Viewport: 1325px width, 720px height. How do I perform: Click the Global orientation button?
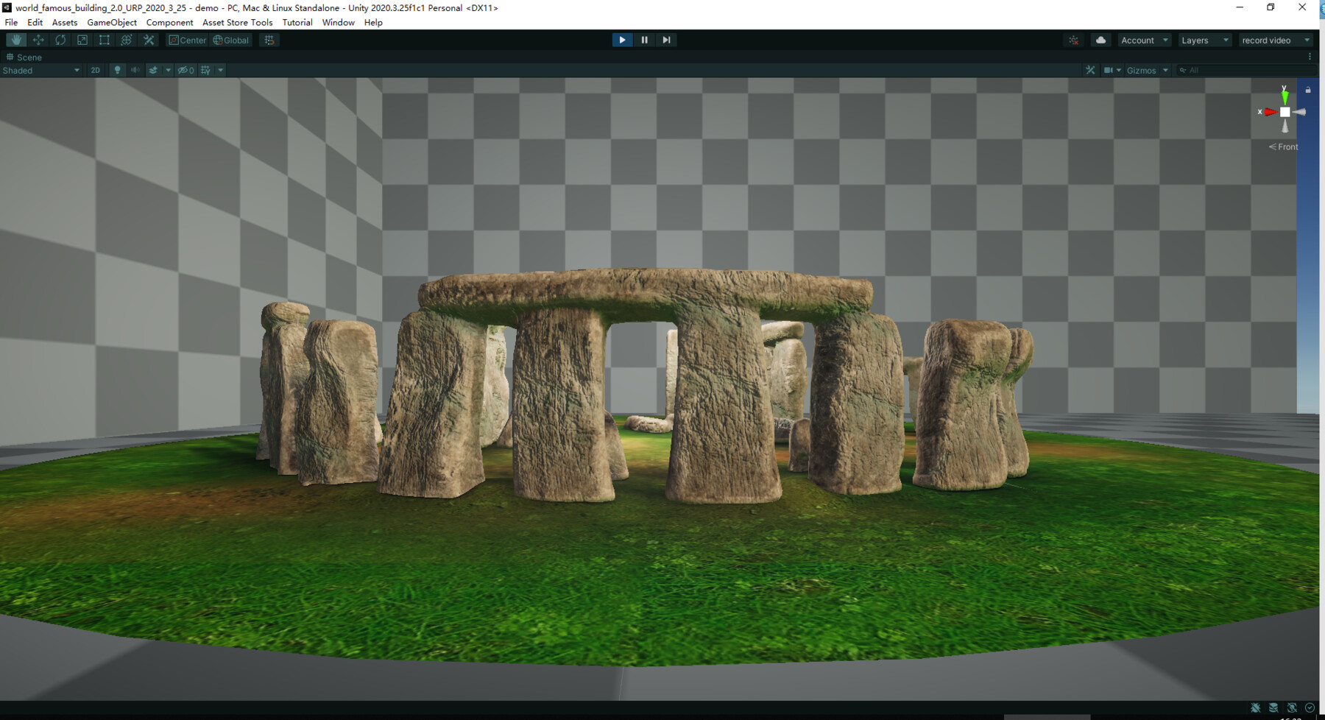pyautogui.click(x=230, y=40)
